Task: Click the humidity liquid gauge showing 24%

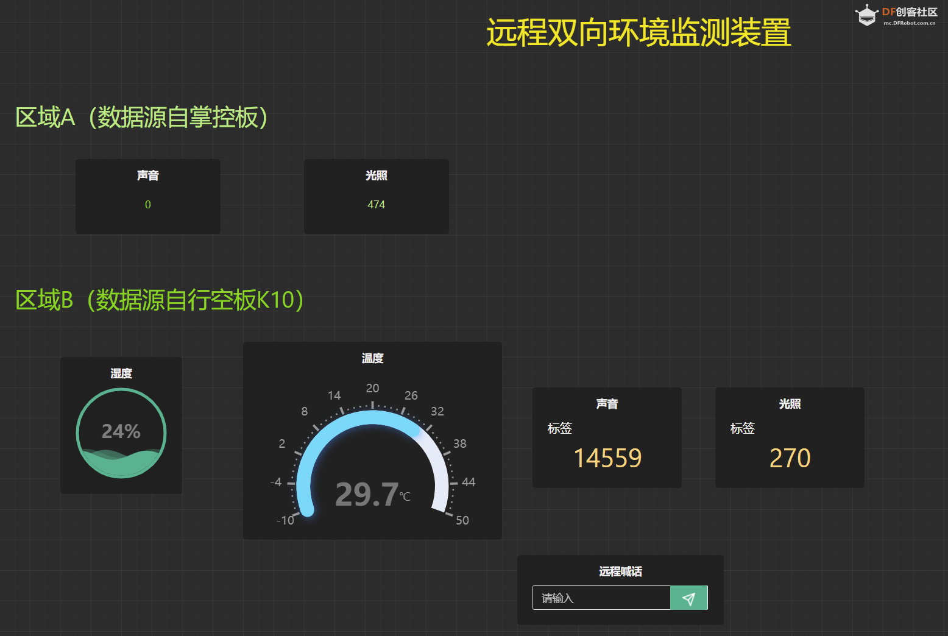Action: point(121,433)
